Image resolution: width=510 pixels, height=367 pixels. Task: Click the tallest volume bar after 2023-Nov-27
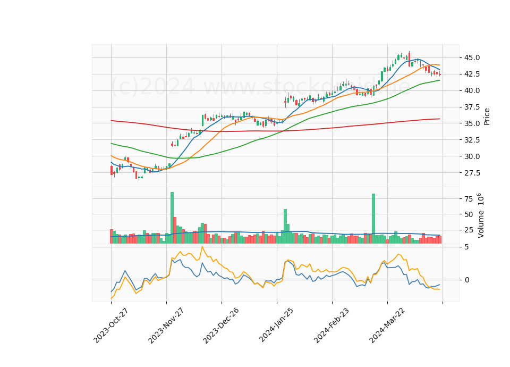click(172, 218)
